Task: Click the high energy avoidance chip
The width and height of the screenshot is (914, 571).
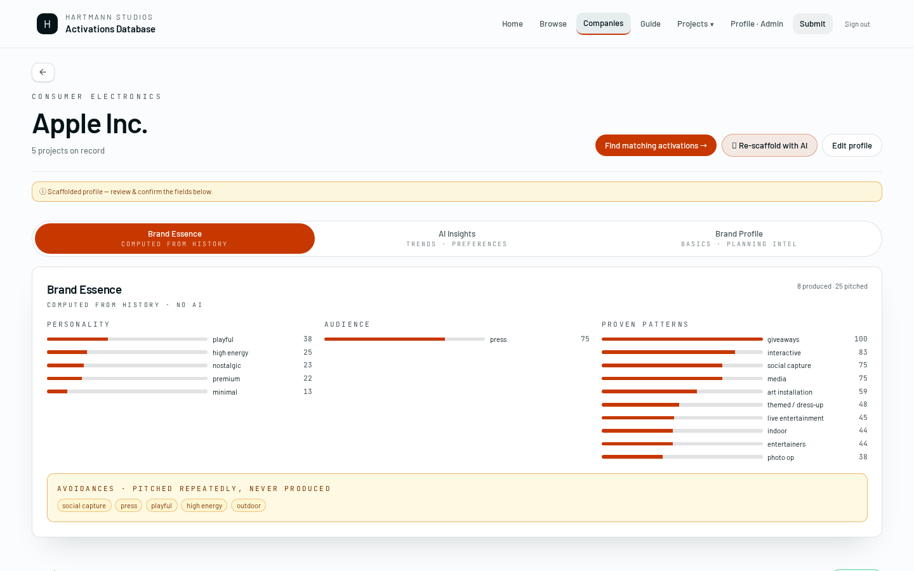Action: (x=204, y=506)
